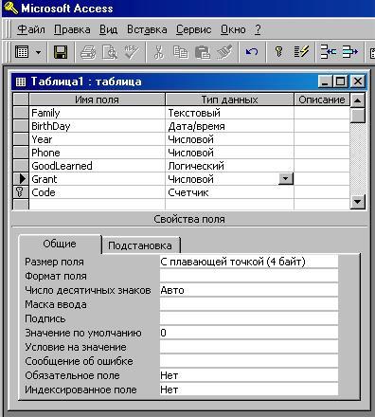This screenshot has height=417, width=375.
Task: Click scroll up arrow of field grid
Action: click(357, 100)
